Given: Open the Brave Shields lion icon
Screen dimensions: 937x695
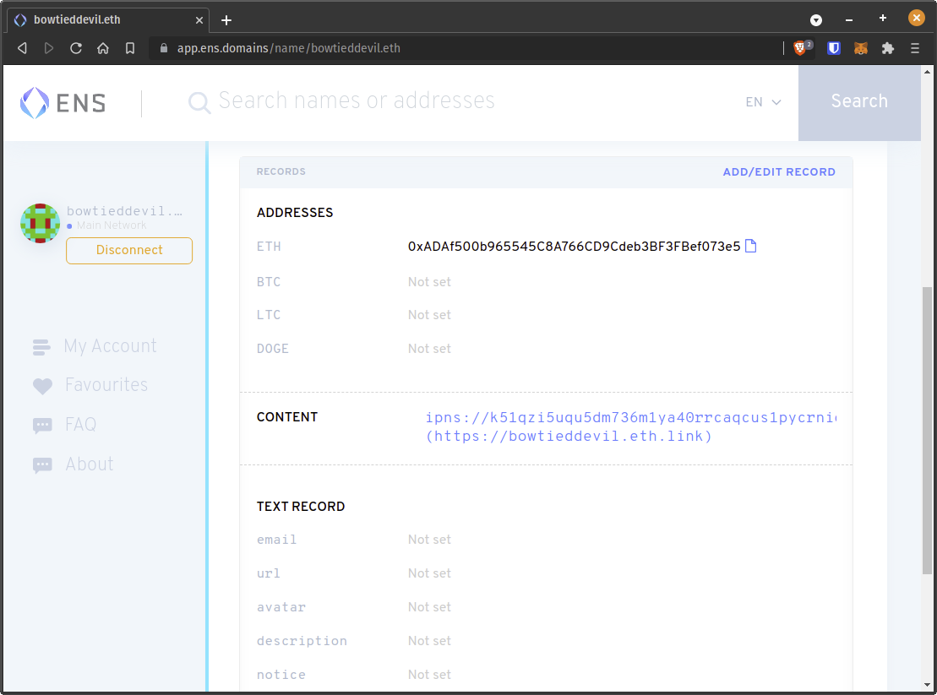Looking at the screenshot, I should [801, 48].
